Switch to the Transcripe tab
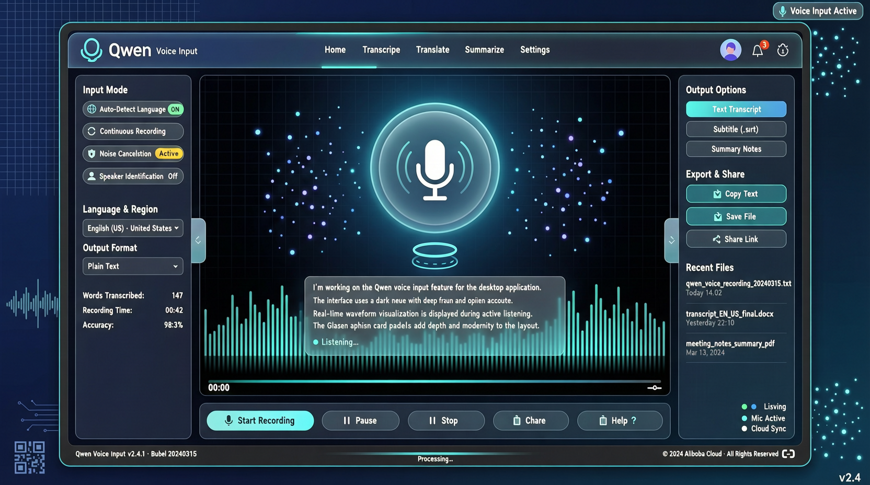The width and height of the screenshot is (870, 485). (x=381, y=50)
